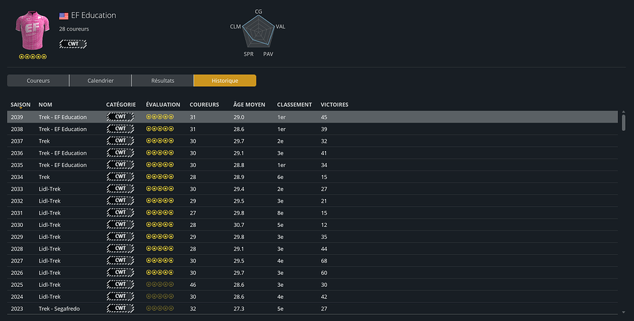Click the star rating in the 2032 row
This screenshot has width=634, height=321.
[160, 201]
